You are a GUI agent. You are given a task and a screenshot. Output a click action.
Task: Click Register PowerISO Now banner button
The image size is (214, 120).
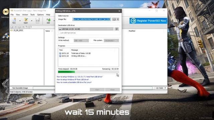(x=148, y=21)
